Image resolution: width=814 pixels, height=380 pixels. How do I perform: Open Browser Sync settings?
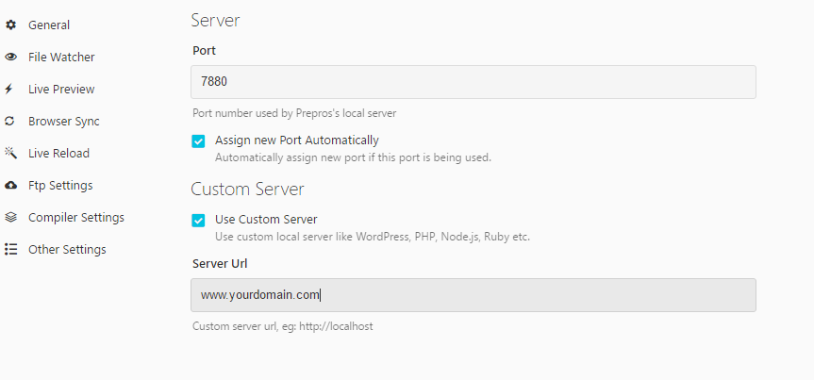pos(64,122)
